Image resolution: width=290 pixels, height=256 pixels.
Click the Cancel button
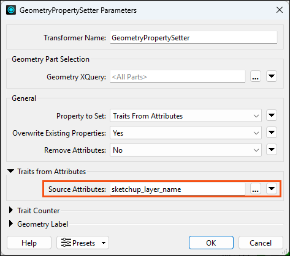pos(261,243)
